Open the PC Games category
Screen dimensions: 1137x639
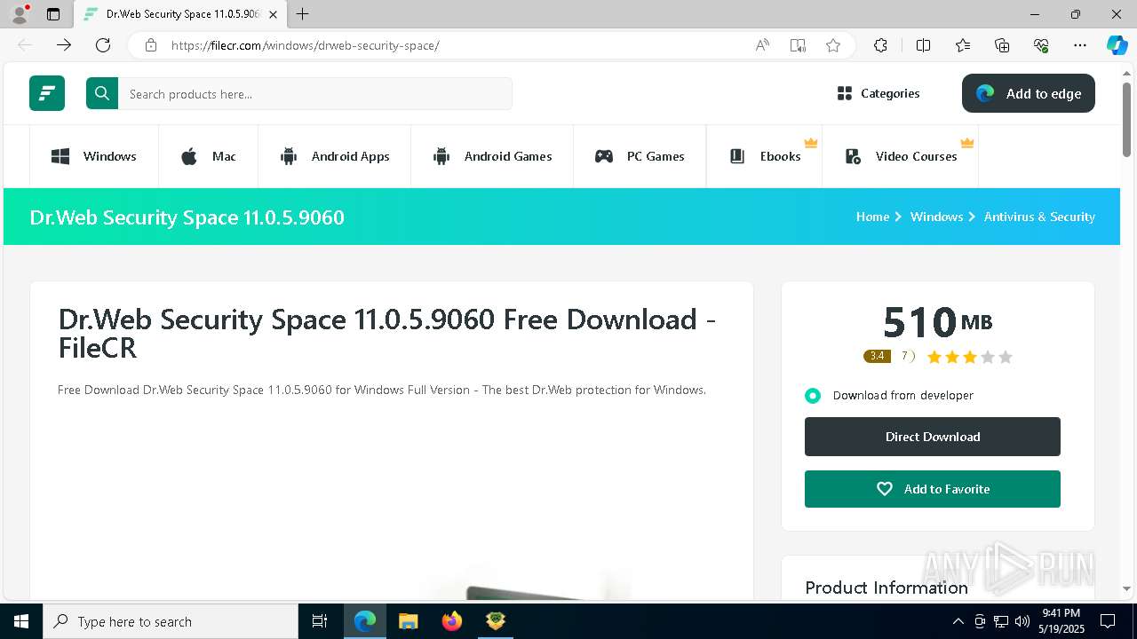tap(640, 156)
